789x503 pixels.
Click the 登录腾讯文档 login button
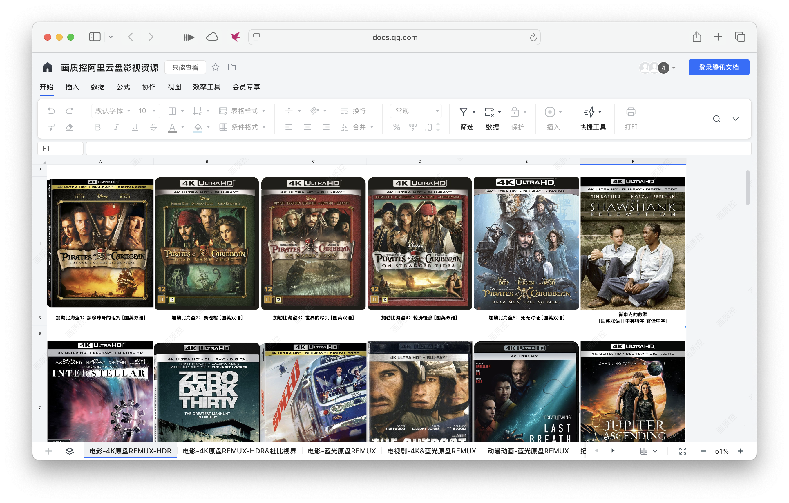pyautogui.click(x=719, y=67)
